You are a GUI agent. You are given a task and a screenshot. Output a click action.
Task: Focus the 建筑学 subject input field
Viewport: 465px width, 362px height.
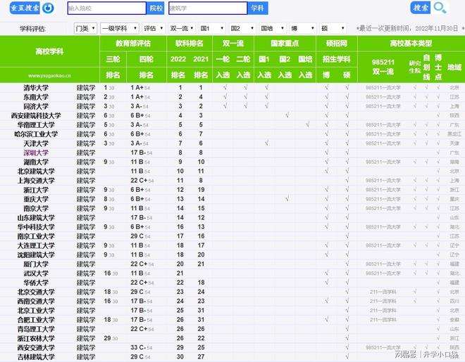(208, 8)
